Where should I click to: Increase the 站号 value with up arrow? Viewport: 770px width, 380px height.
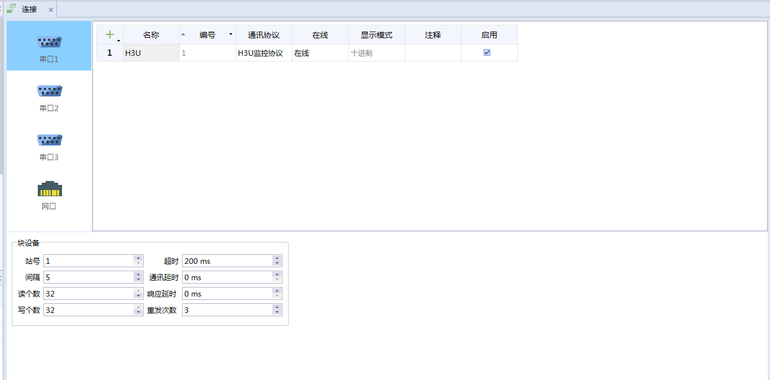coord(138,258)
